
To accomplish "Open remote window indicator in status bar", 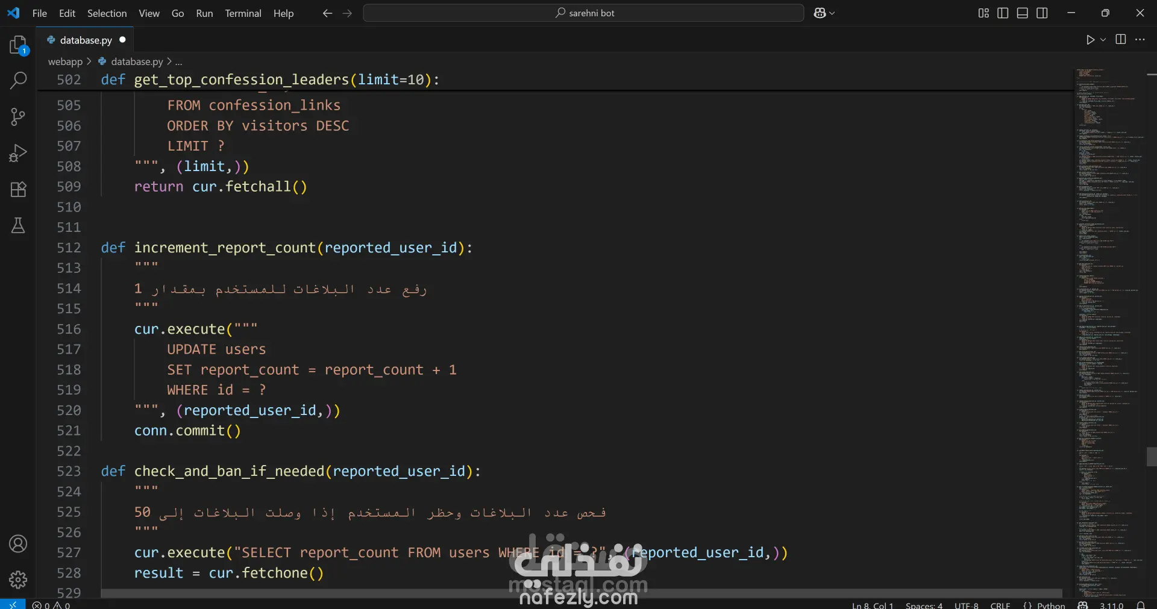I will pyautogui.click(x=13, y=604).
